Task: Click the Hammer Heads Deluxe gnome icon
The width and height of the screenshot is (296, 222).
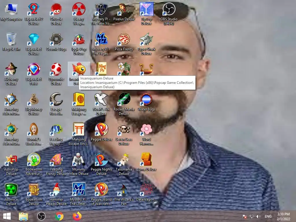Action: tap(56, 189)
